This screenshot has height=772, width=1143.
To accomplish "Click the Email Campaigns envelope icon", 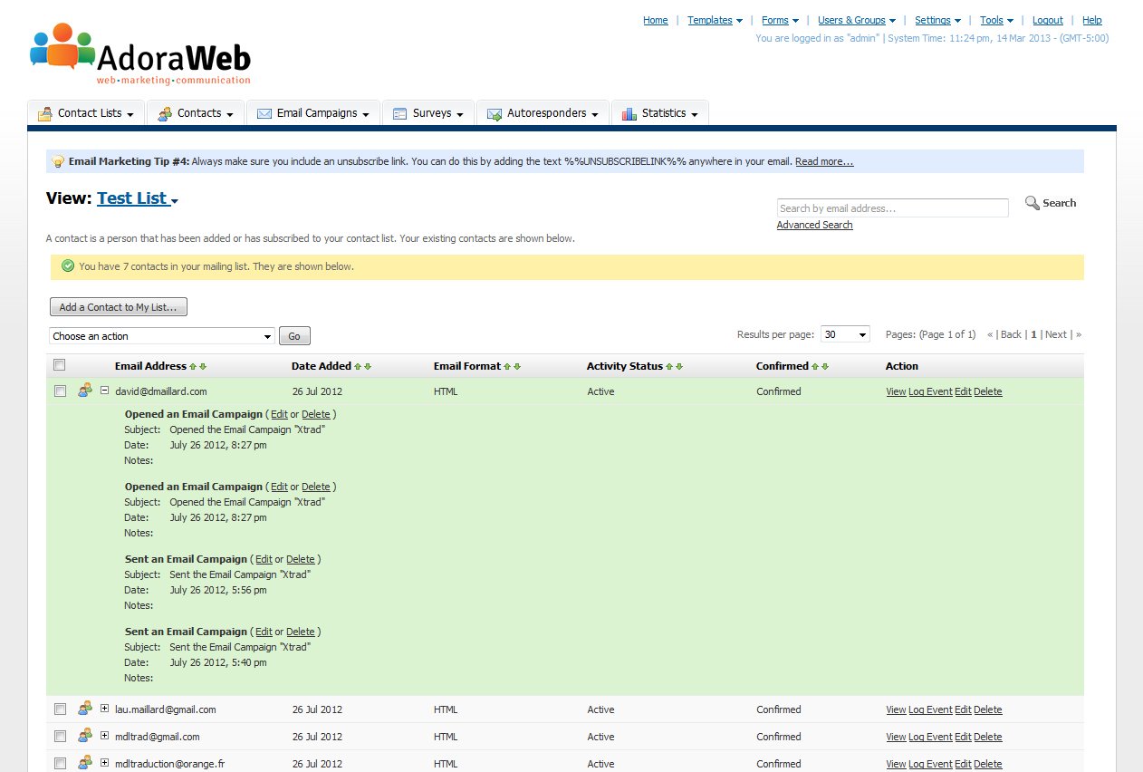I will [x=264, y=114].
